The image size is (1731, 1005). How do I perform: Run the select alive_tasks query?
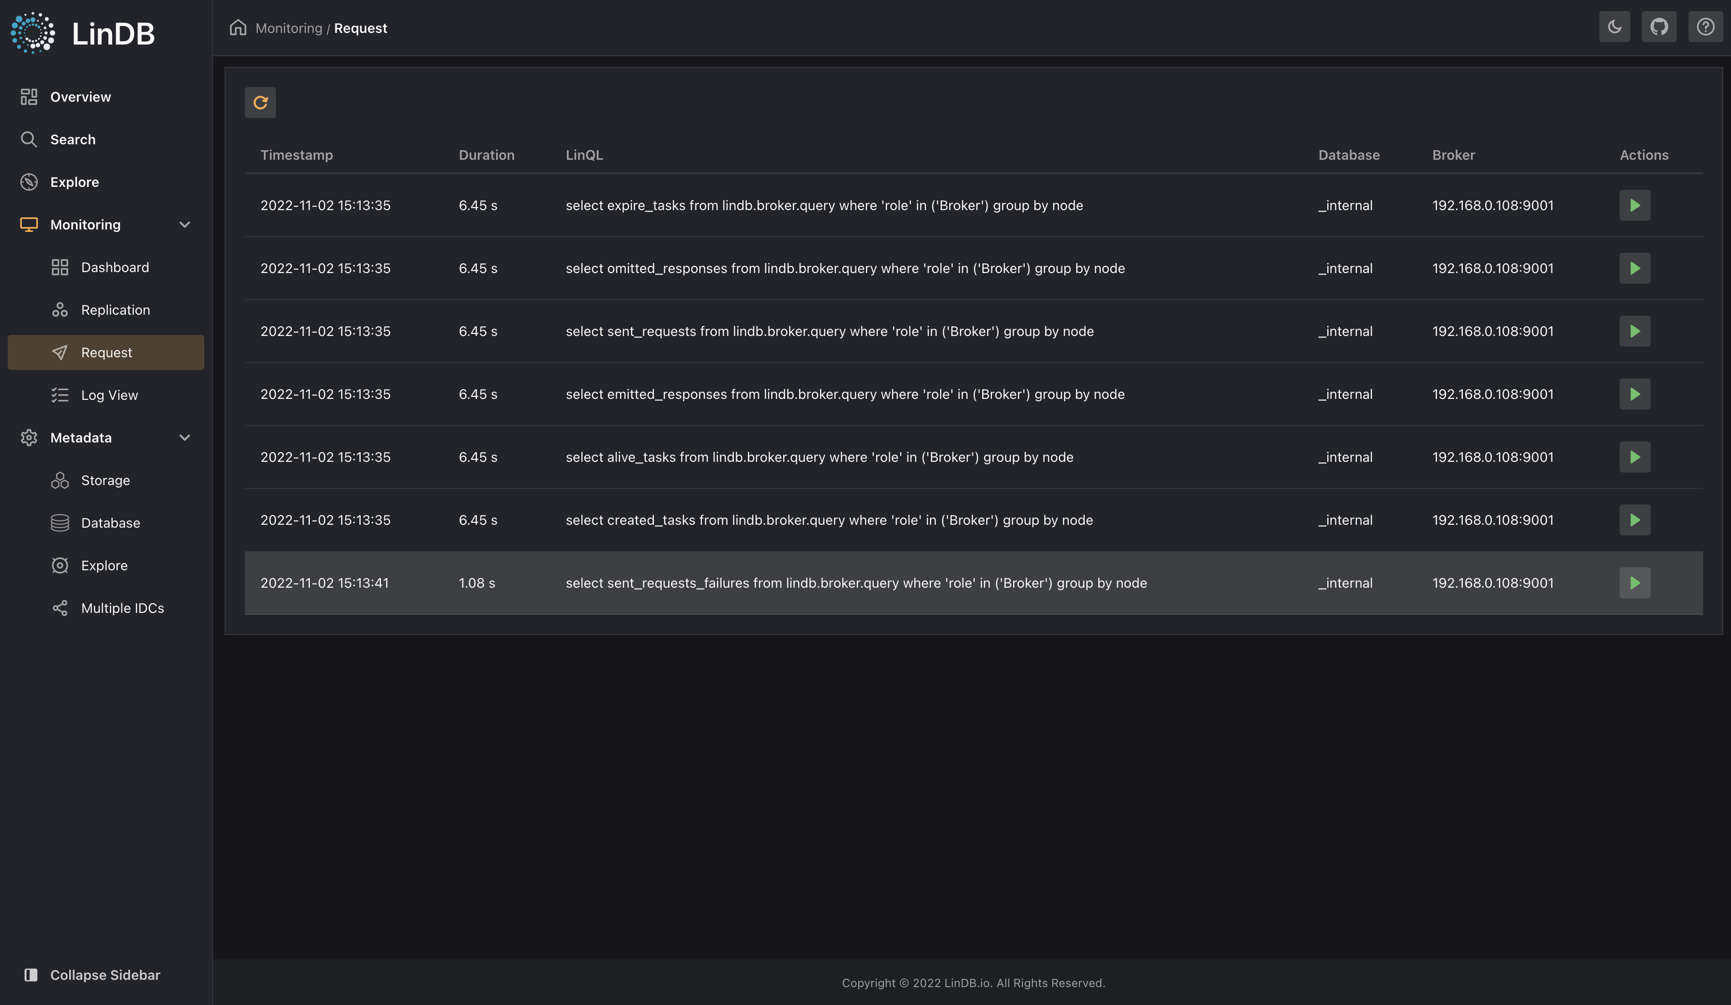pyautogui.click(x=1635, y=457)
